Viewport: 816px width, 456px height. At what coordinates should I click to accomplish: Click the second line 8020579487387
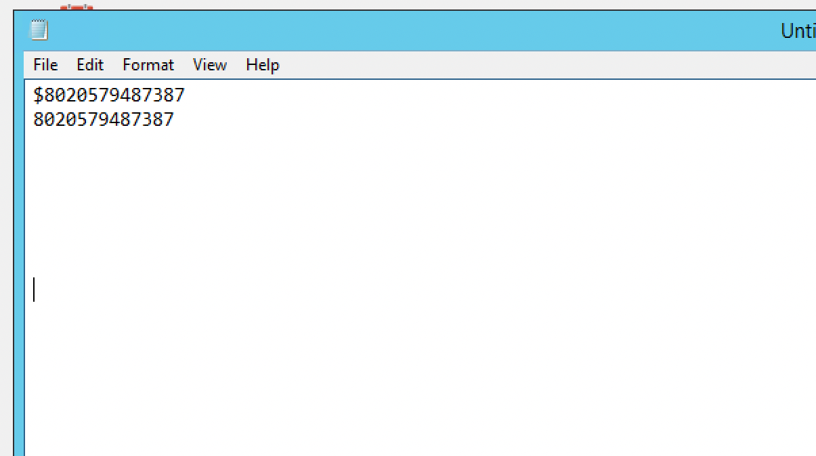(x=104, y=120)
